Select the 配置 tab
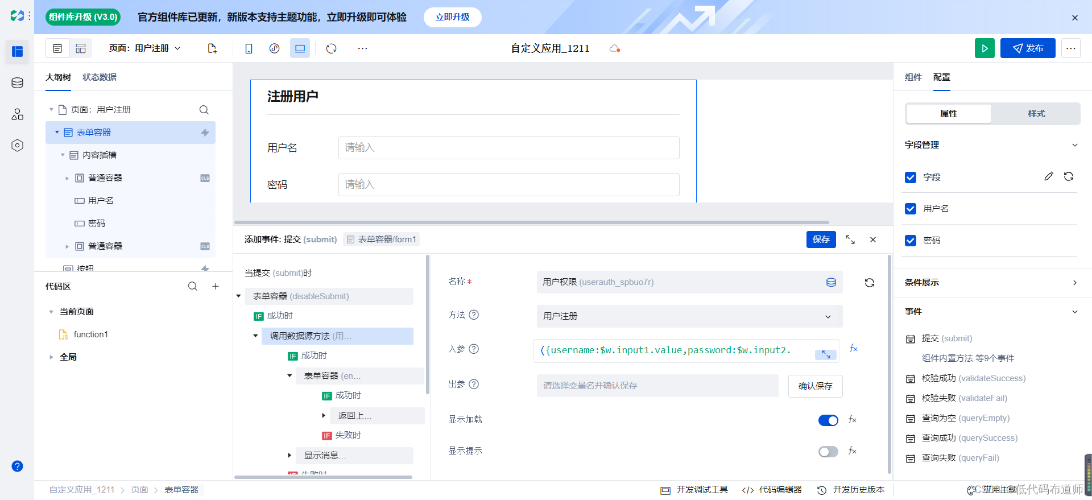Image resolution: width=1092 pixels, height=500 pixels. click(x=941, y=77)
